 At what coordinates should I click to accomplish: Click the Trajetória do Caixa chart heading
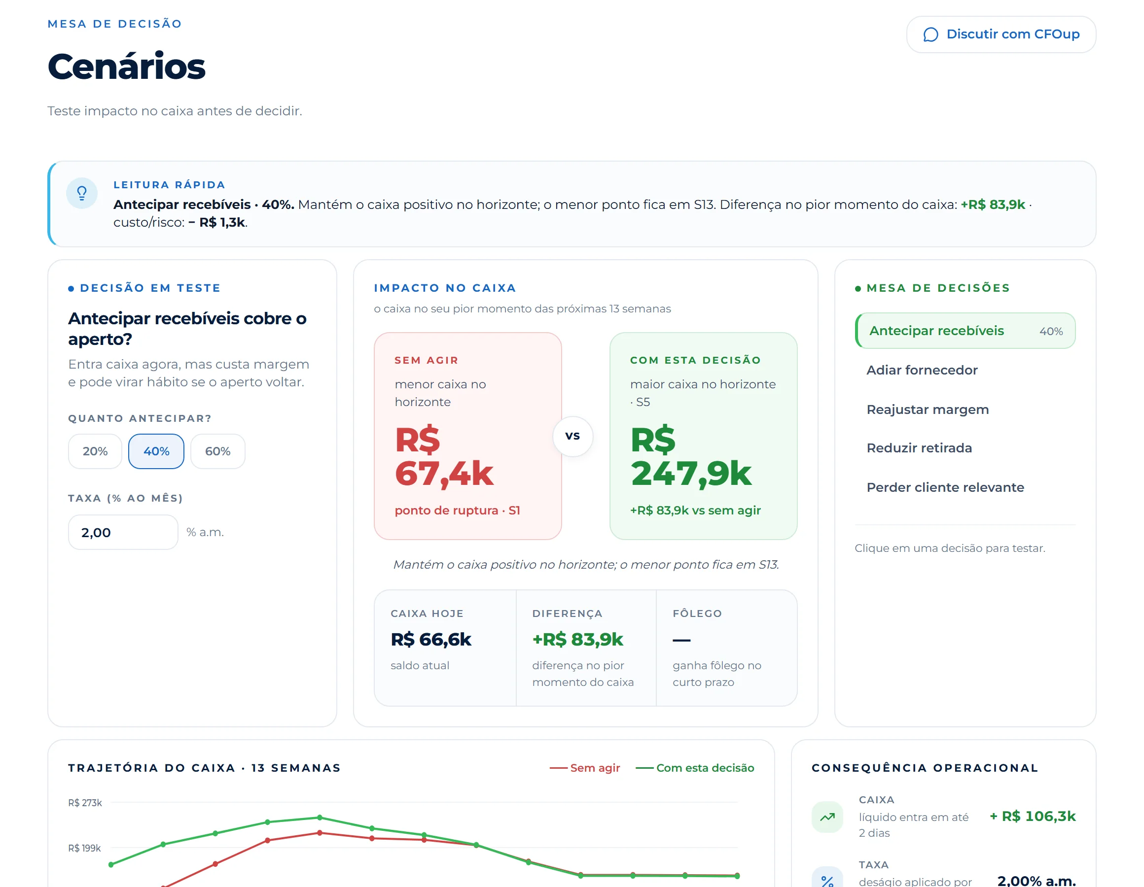(205, 768)
